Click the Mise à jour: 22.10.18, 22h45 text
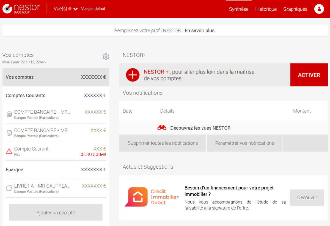330x226 pixels. 24,62
